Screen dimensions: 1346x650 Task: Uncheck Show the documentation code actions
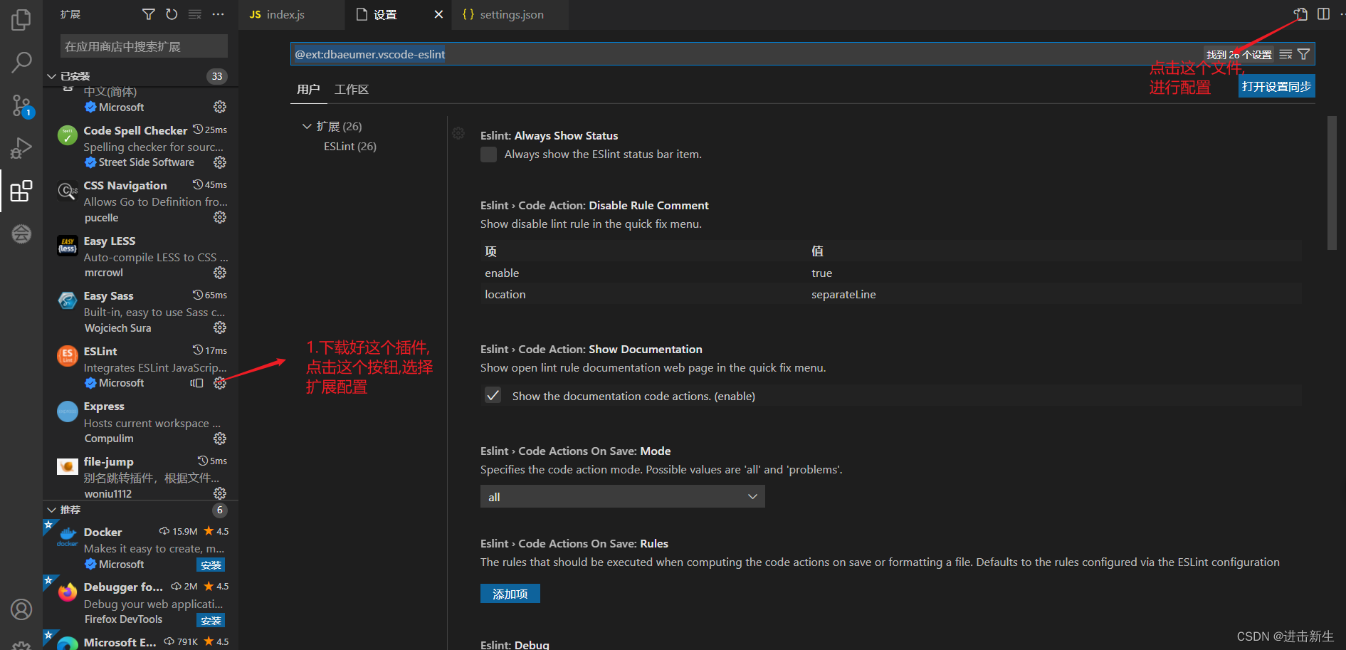tap(493, 395)
